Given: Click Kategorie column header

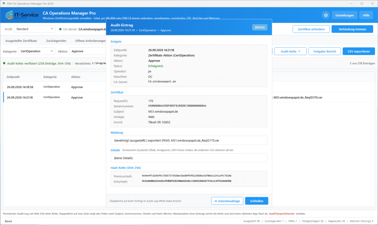Looking at the screenshot, I should 50,77.
